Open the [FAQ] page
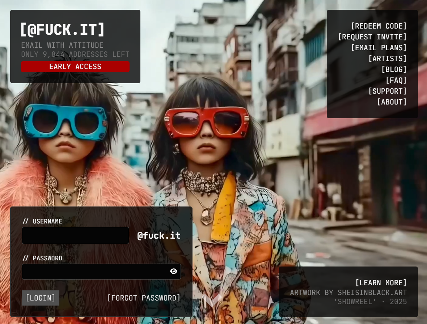Viewport: 427px width, 324px height. (396, 80)
